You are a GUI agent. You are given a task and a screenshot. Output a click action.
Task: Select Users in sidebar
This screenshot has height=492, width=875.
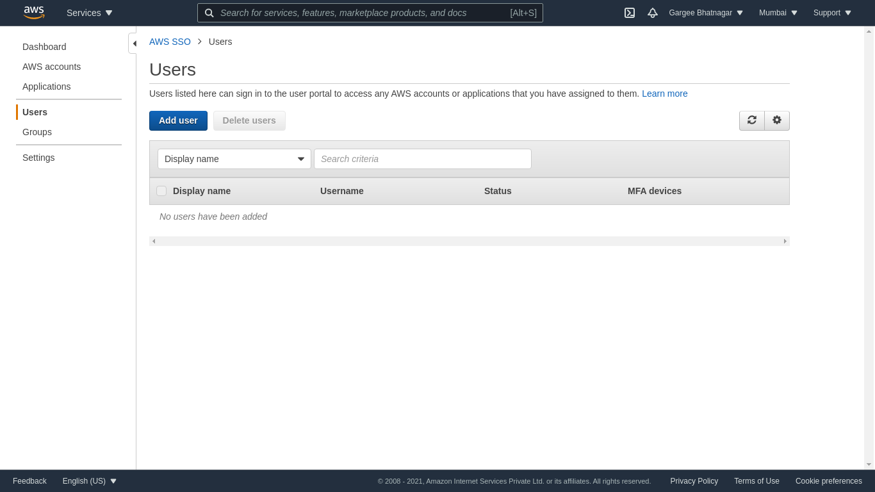pos(35,112)
